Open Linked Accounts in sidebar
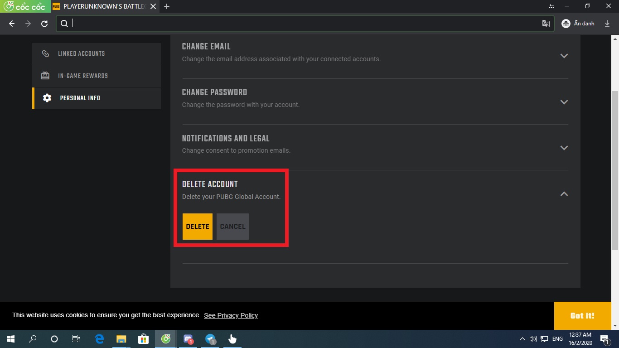Screen dimensions: 619x348 pos(97,53)
